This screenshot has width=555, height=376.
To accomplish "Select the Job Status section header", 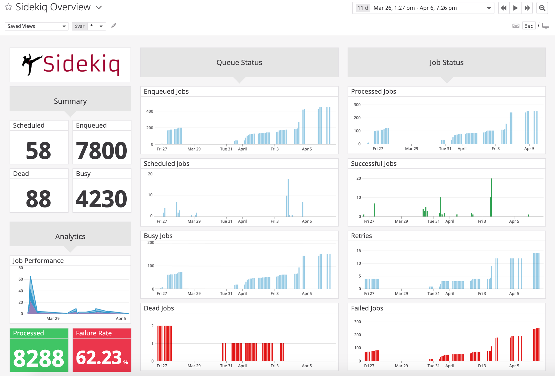I will tap(446, 62).
